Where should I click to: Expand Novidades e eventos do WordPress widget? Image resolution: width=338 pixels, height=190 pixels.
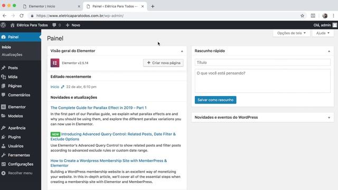[x=329, y=118]
